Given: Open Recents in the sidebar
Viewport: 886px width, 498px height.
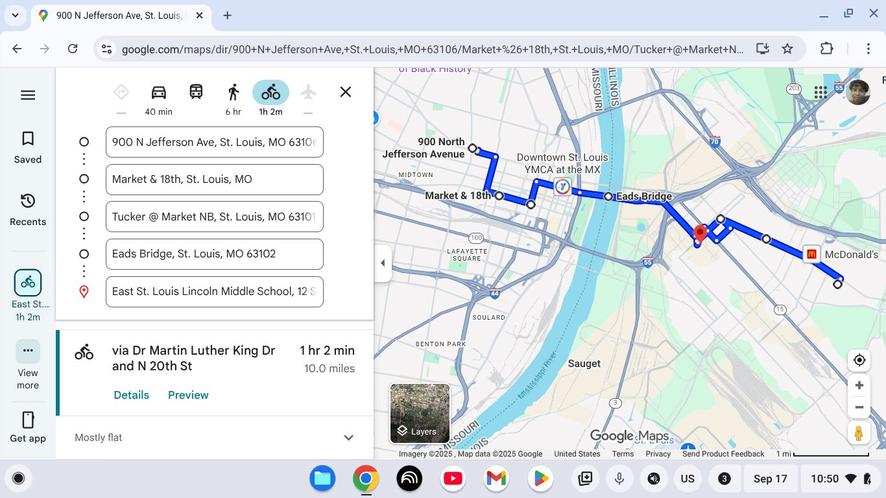Looking at the screenshot, I should tap(28, 209).
